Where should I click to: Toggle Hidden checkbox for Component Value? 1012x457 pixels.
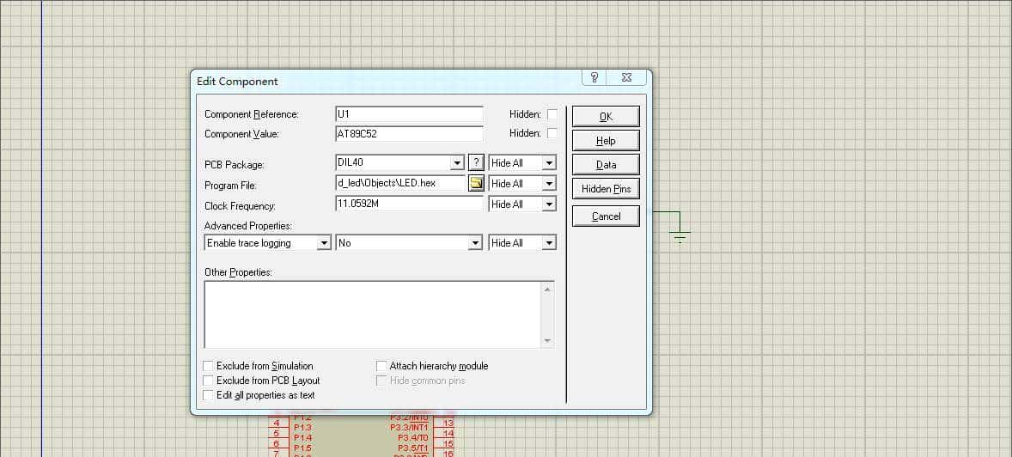click(552, 133)
